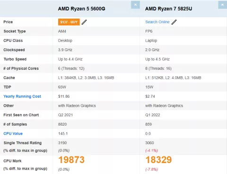Open Search Online link for Ryzen 7 5825U
The height and width of the screenshot is (174, 227).
pos(157,22)
